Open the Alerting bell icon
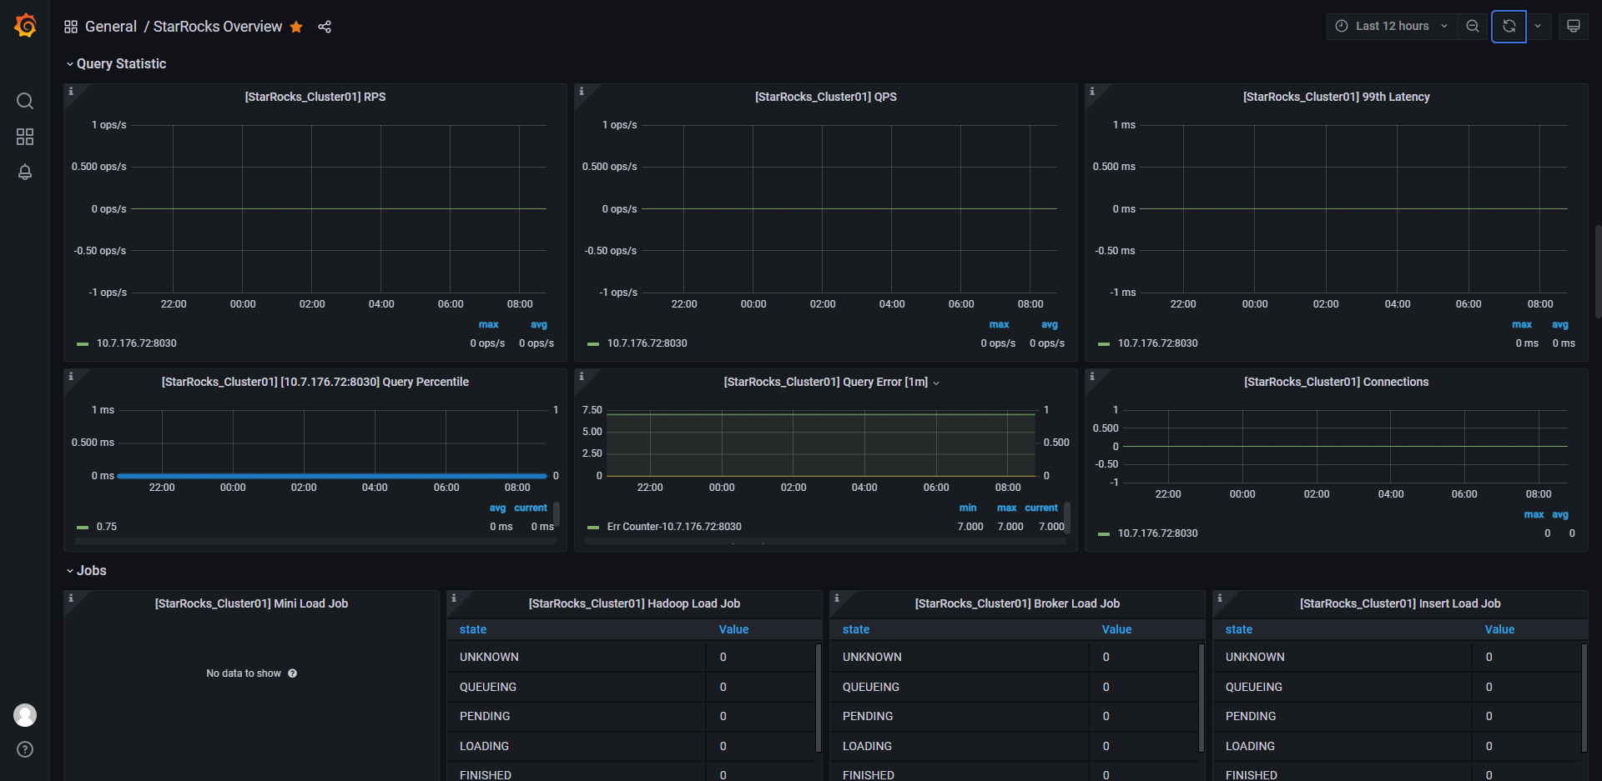Image resolution: width=1602 pixels, height=781 pixels. point(25,172)
